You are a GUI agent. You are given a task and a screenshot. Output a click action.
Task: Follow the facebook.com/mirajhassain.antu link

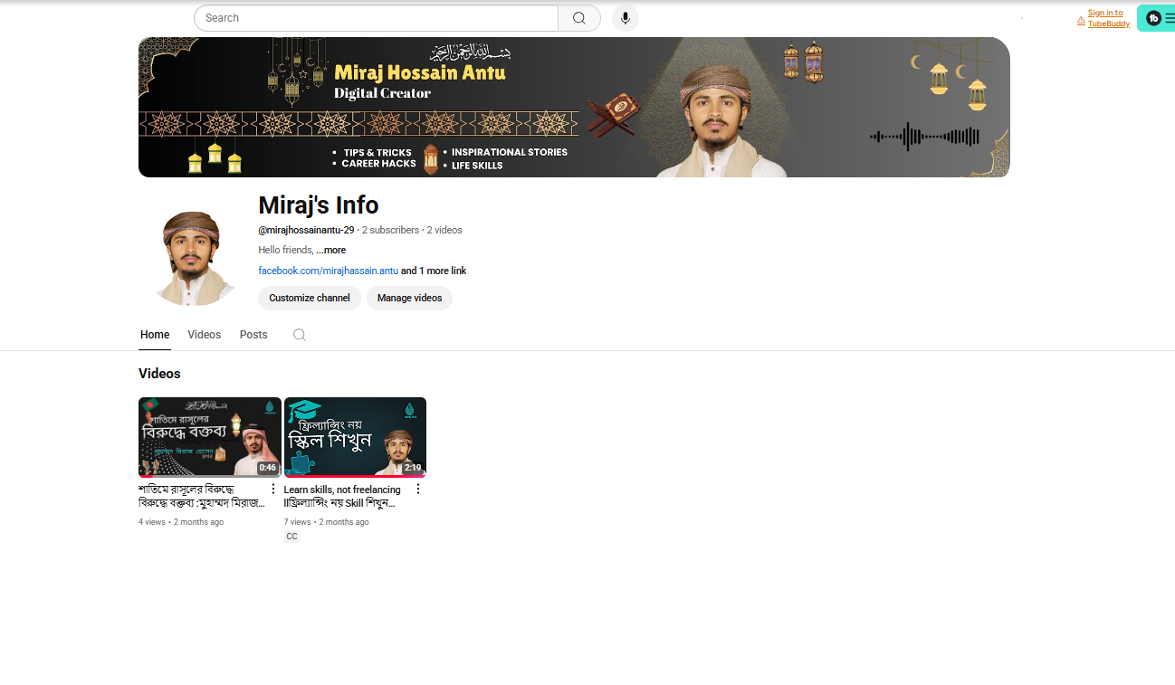(x=328, y=270)
